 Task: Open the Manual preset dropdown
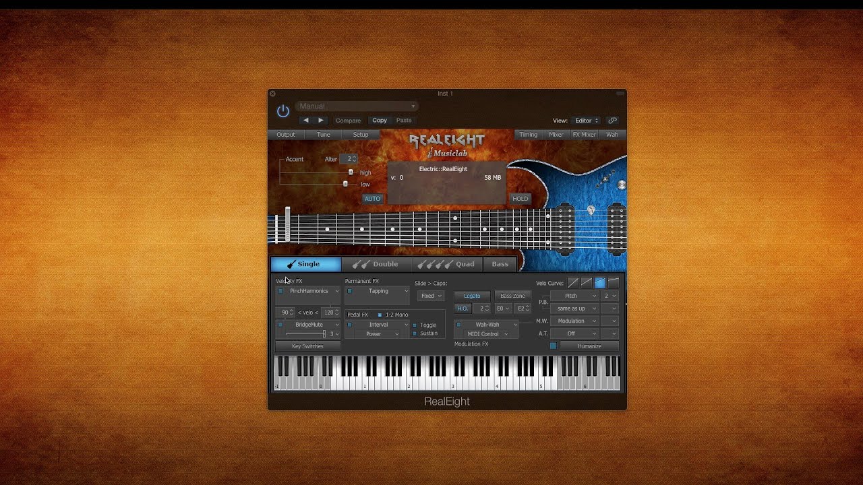(x=357, y=106)
